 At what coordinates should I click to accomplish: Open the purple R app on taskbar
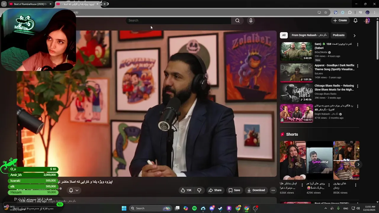tap(229, 208)
